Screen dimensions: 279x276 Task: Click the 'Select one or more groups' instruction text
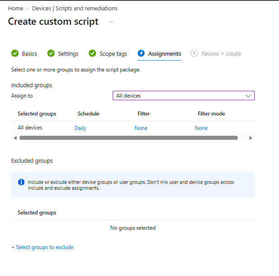tap(76, 70)
